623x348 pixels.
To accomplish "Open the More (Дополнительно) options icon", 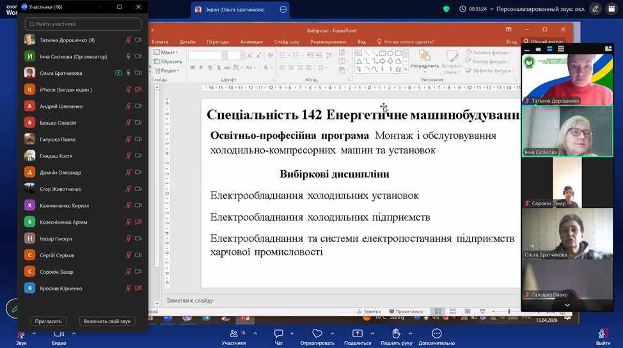I will click(436, 334).
